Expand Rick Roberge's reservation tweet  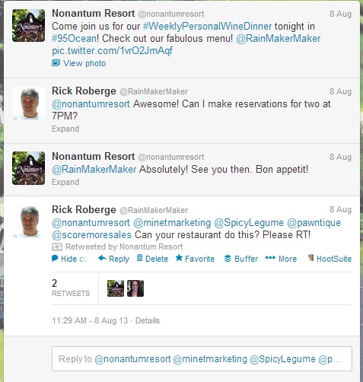65,129
